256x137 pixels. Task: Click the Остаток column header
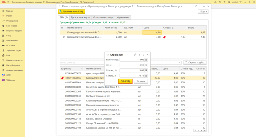pos(200,69)
